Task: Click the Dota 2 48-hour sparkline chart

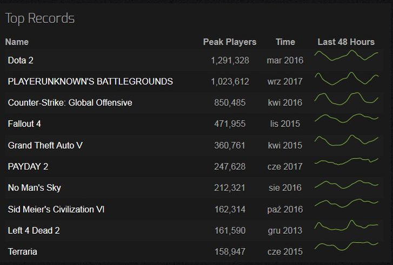Action: (x=347, y=55)
